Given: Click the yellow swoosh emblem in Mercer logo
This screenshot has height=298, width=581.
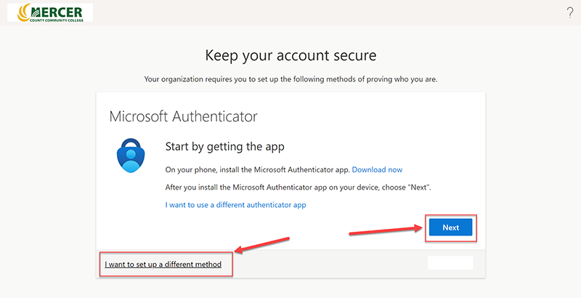Looking at the screenshot, I should coord(18,12).
